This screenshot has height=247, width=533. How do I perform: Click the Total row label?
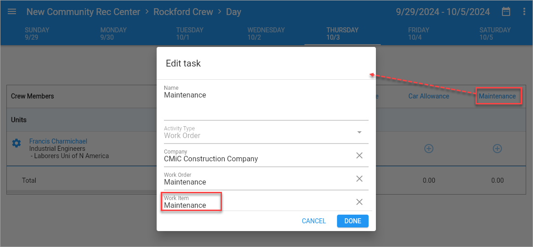[x=29, y=180]
